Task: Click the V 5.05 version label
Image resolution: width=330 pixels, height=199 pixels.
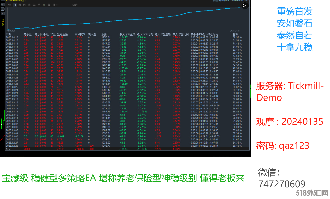Action: coord(3,22)
